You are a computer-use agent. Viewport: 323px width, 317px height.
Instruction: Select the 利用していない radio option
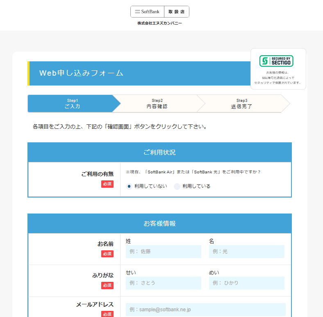tap(129, 187)
